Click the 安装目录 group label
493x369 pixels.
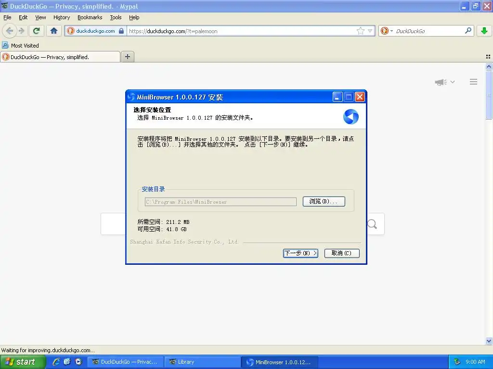tap(153, 189)
